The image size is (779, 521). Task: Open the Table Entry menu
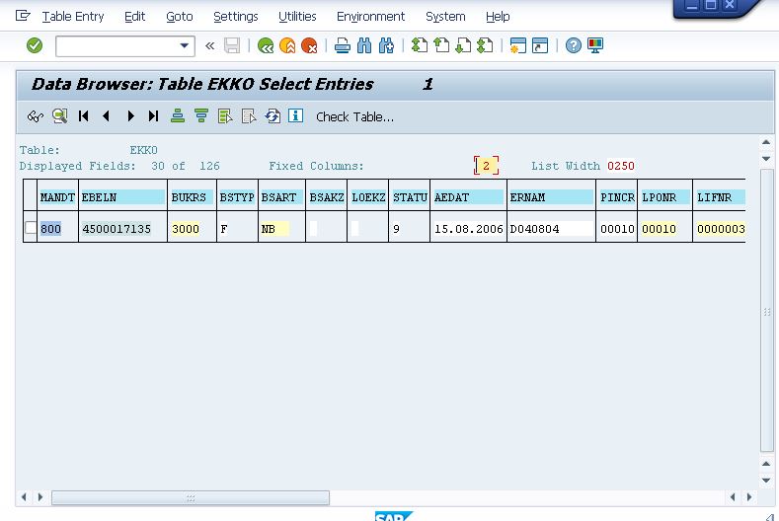pos(73,17)
